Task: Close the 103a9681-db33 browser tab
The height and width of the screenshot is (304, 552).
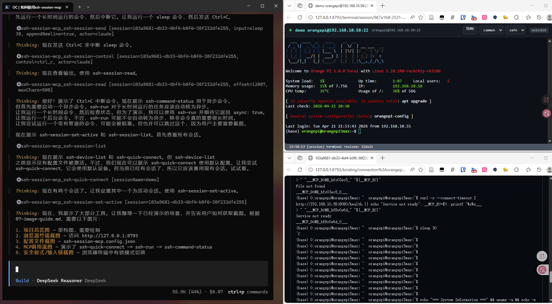Action: tap(372, 158)
